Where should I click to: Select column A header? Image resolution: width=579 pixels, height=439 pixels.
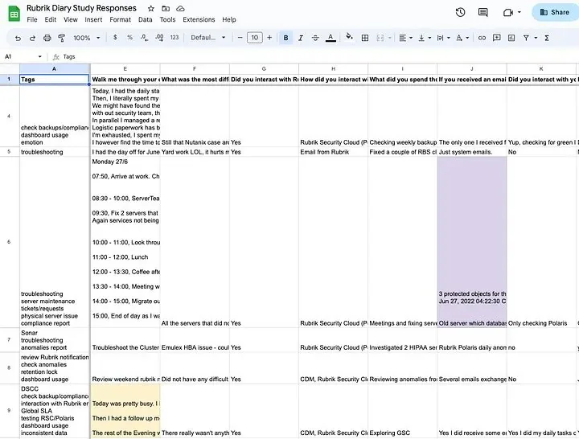(x=55, y=68)
